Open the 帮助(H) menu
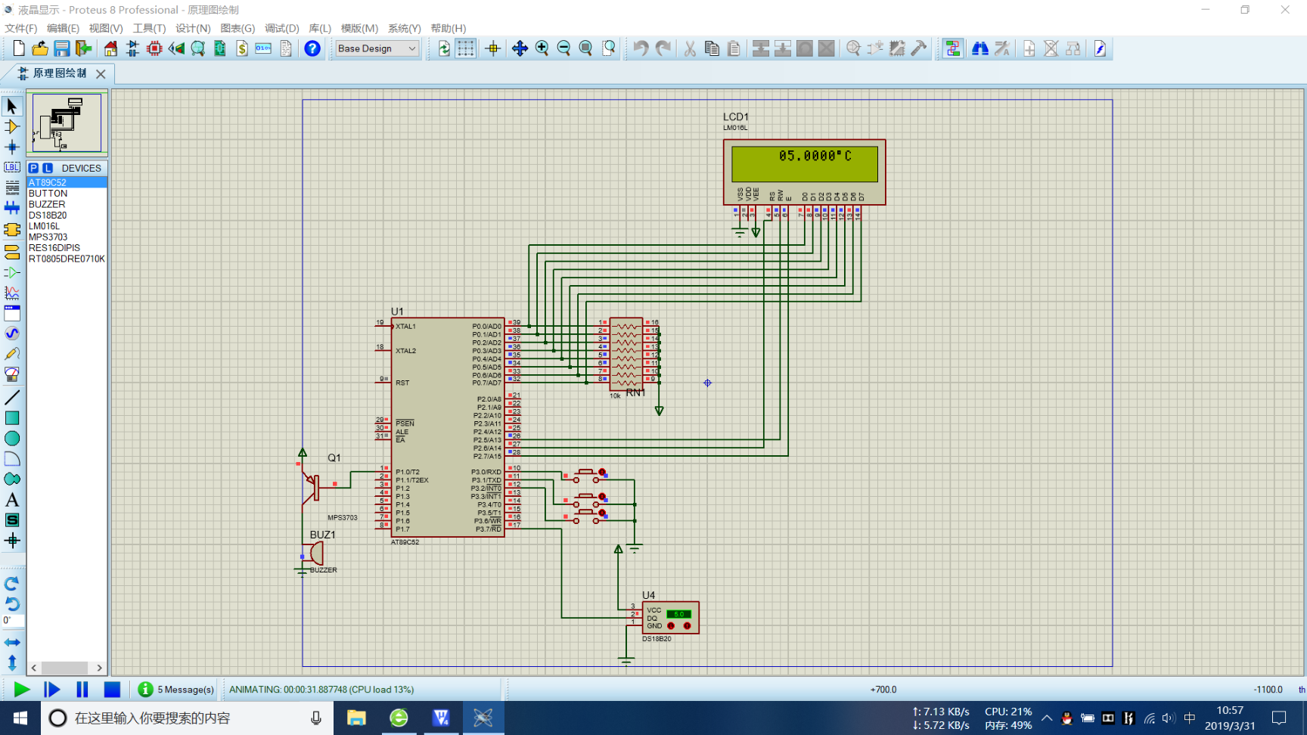Image resolution: width=1307 pixels, height=735 pixels. click(449, 28)
